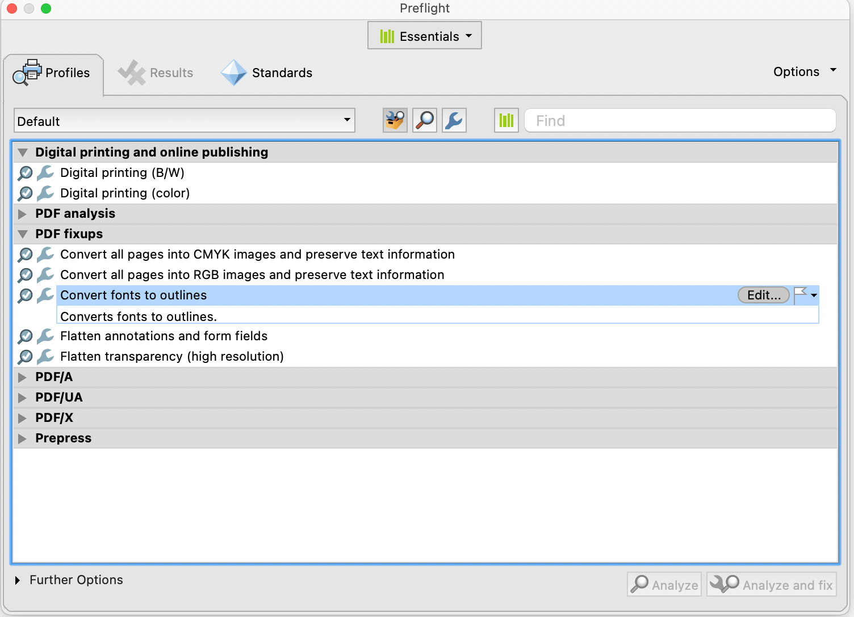Click the analyze icon beside Digital printing (B/W)

(24, 173)
